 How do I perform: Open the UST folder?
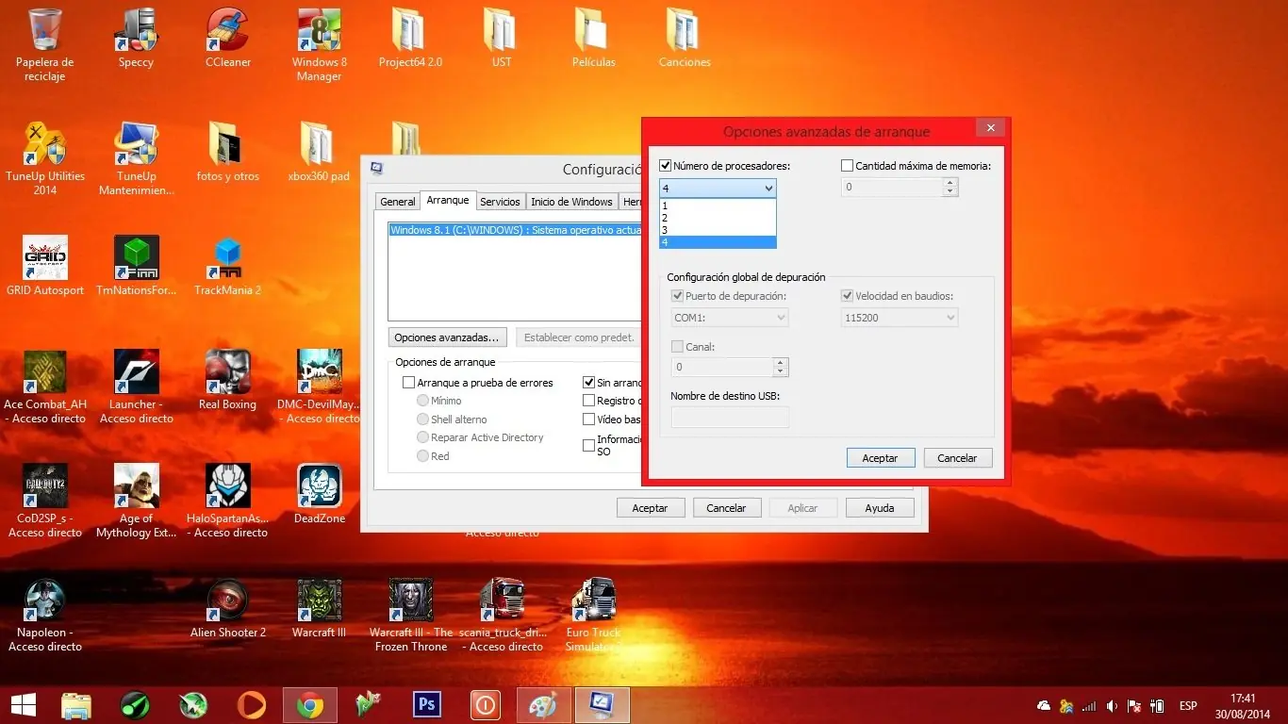click(x=502, y=38)
